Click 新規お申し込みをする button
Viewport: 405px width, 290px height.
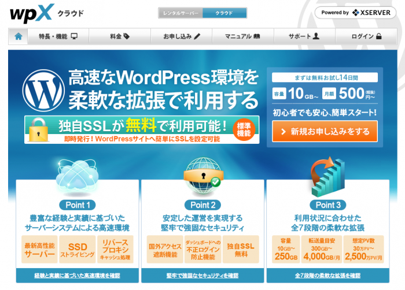click(x=325, y=131)
